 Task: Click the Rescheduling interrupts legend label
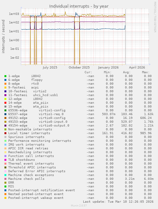30,152
